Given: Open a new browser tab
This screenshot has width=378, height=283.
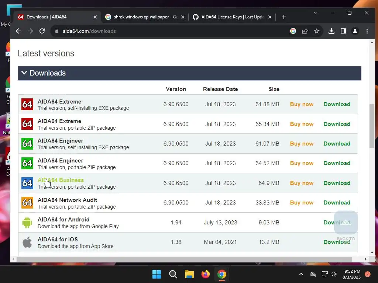Looking at the screenshot, I should [284, 17].
